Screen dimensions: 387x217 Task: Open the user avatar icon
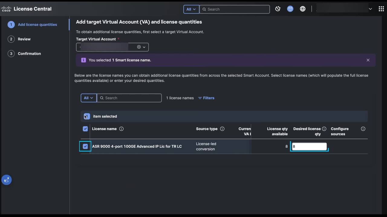(x=290, y=9)
